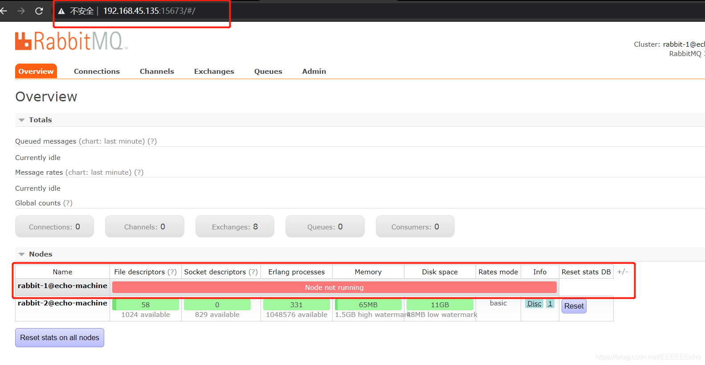Click the Overview page heading
The height and width of the screenshot is (365, 705).
tap(46, 96)
